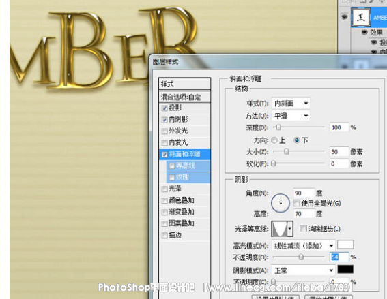The height and width of the screenshot is (299, 387).
Task: Enable the 纹理 texture checkbox
Action: tap(172, 178)
